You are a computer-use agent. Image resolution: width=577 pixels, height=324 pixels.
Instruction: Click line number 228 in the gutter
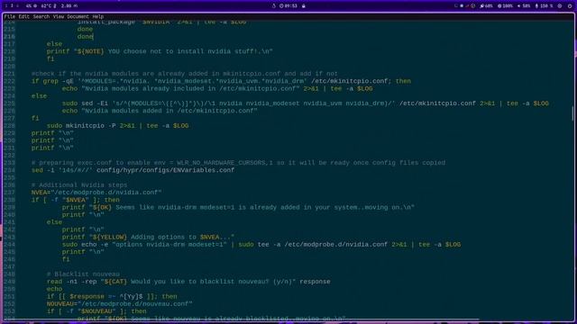[9, 126]
